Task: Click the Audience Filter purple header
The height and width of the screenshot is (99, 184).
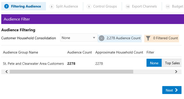Action: [x=92, y=19]
